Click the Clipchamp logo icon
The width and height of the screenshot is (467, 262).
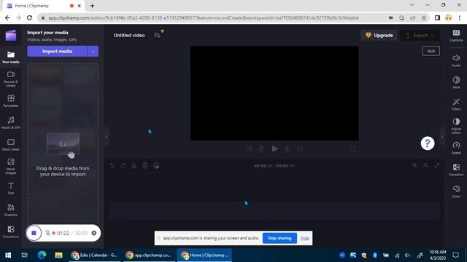[x=11, y=35]
